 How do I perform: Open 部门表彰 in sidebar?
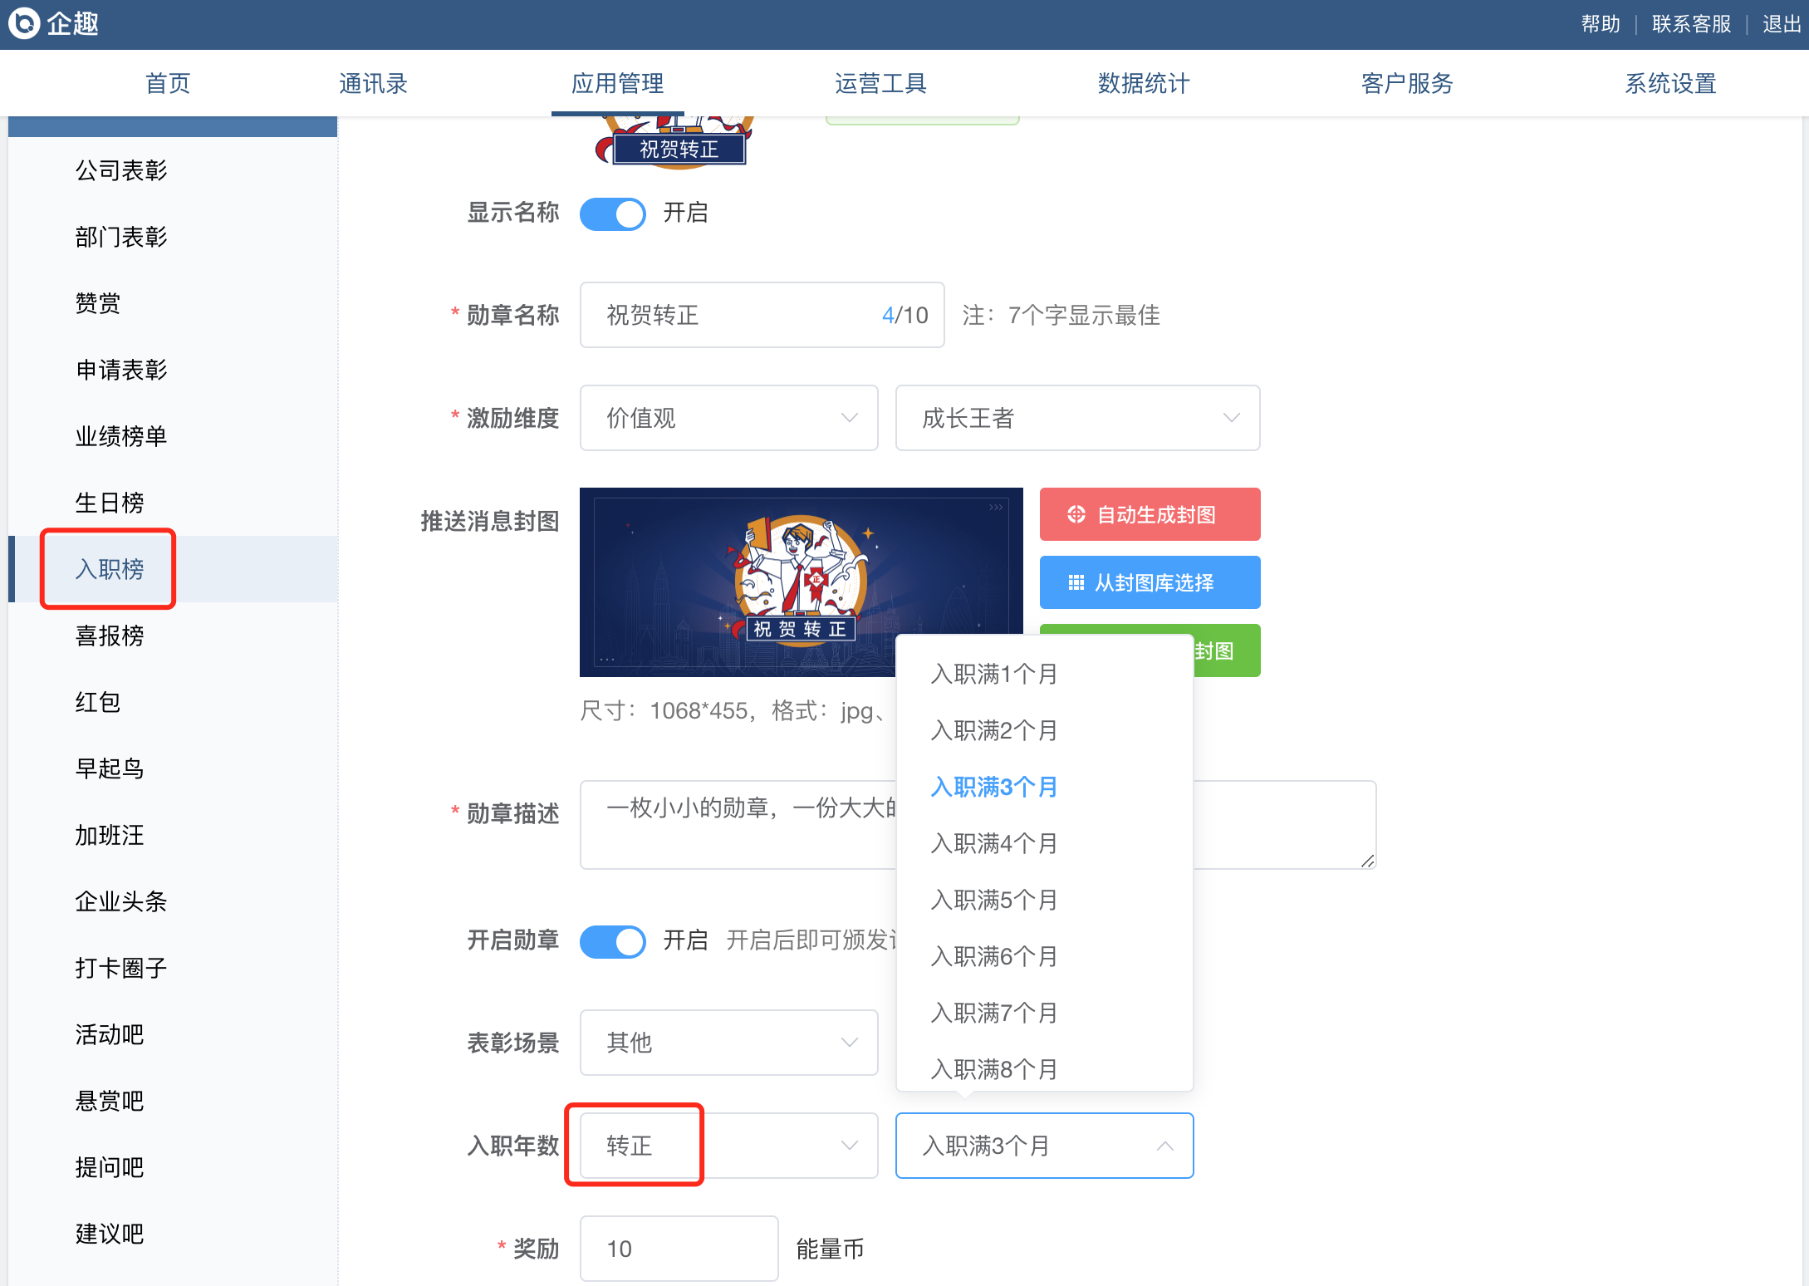coord(173,237)
